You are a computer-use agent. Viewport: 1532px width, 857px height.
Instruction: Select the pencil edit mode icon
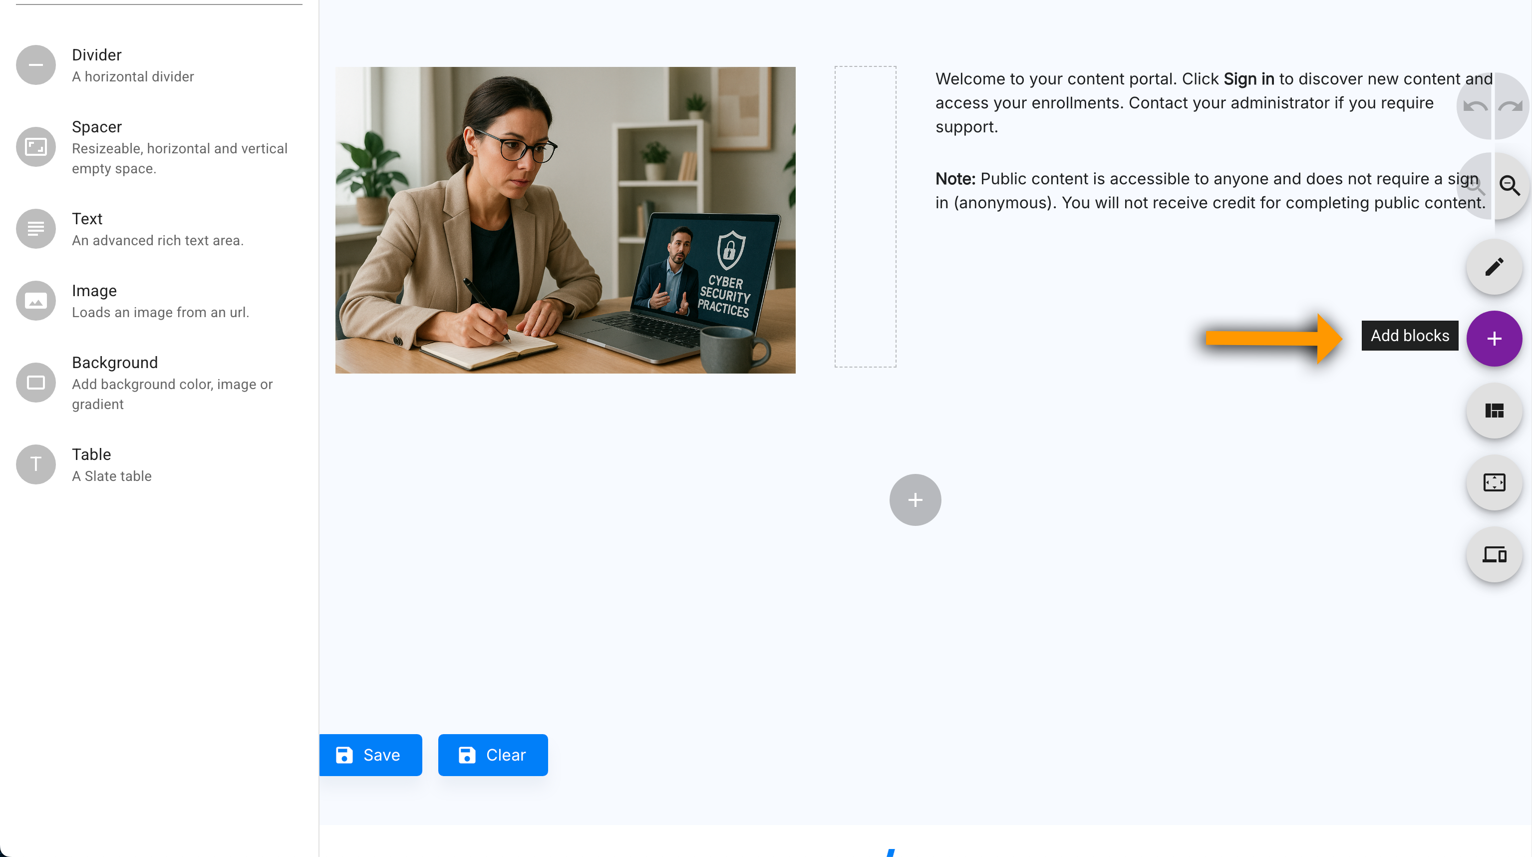(x=1494, y=267)
